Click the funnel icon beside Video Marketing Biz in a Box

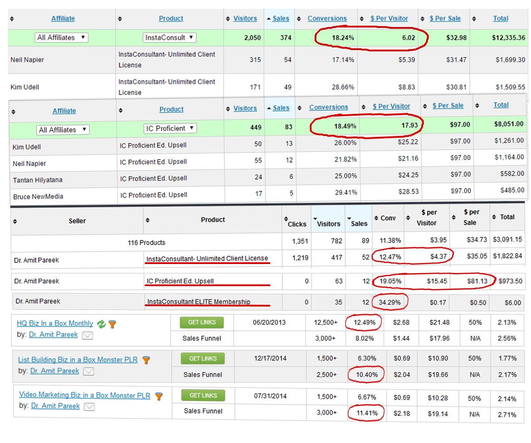click(x=159, y=396)
